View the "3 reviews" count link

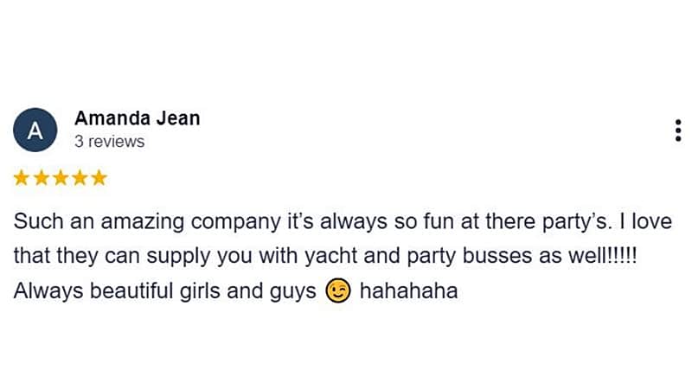109,141
